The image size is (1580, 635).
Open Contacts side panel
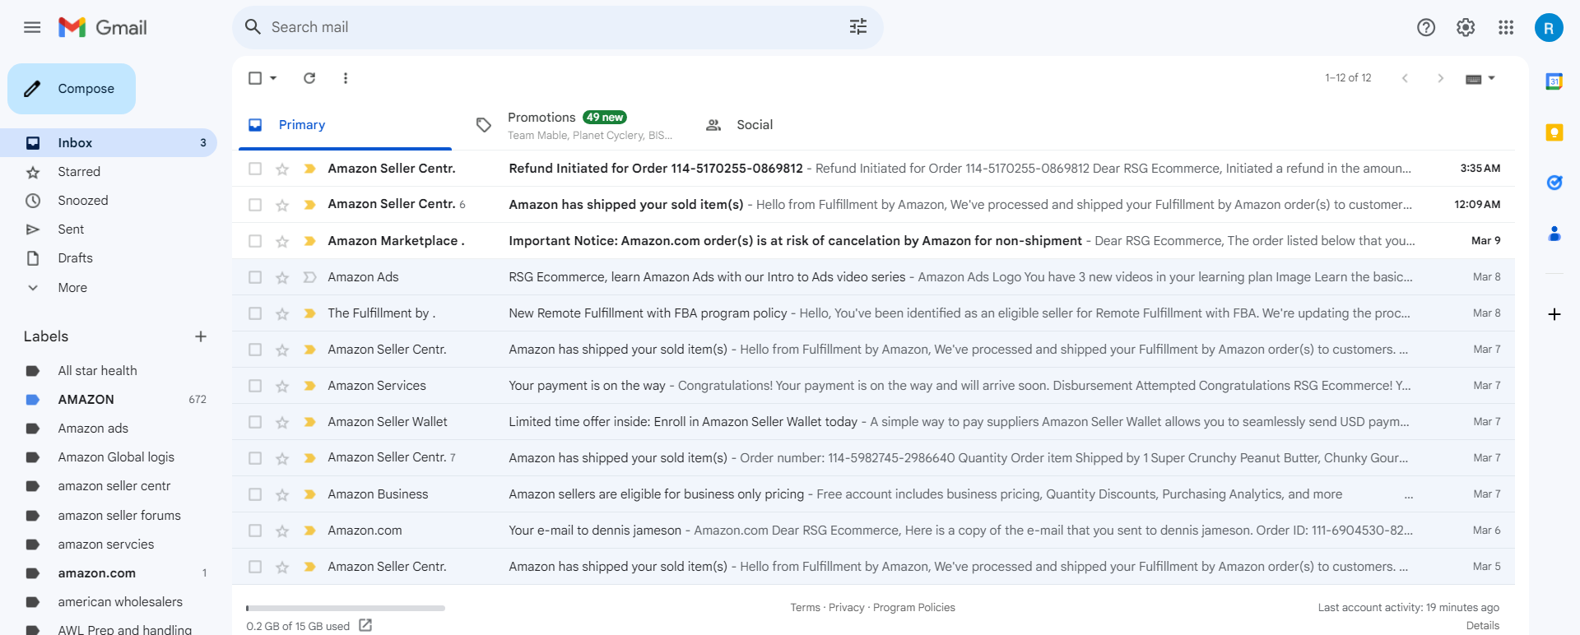click(1554, 234)
